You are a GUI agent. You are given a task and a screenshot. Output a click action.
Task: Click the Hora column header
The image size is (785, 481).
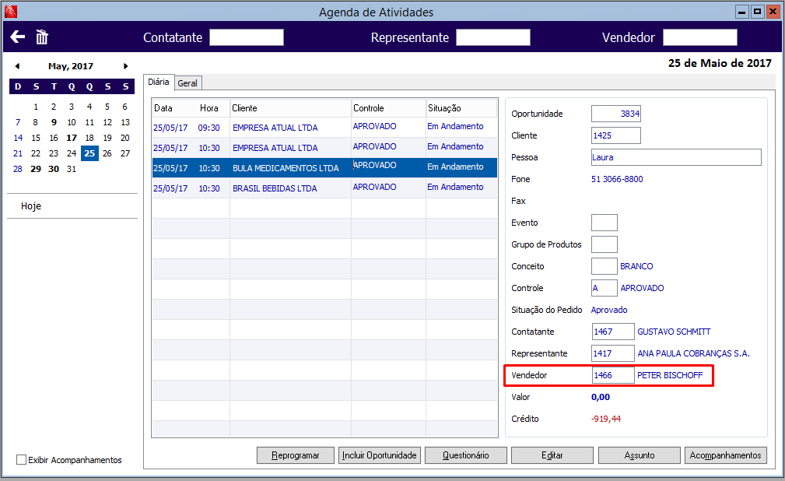(209, 108)
